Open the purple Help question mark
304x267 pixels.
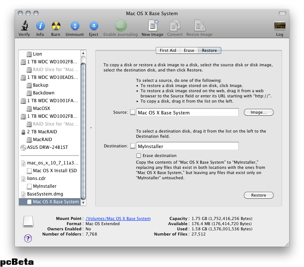tap(28, 238)
